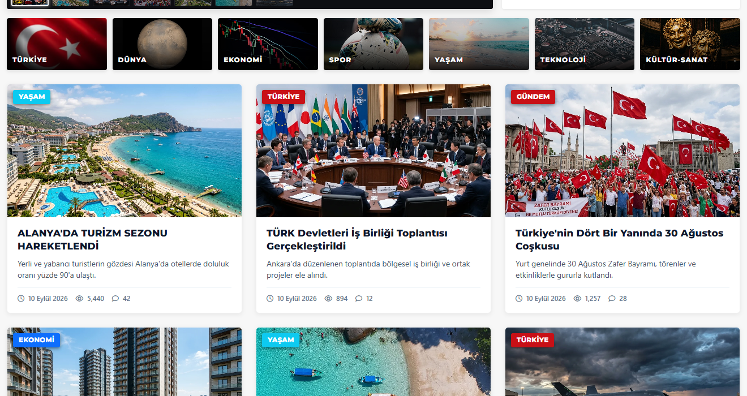
Task: Click clock icon on Türk Devletleri article
Action: click(x=270, y=298)
